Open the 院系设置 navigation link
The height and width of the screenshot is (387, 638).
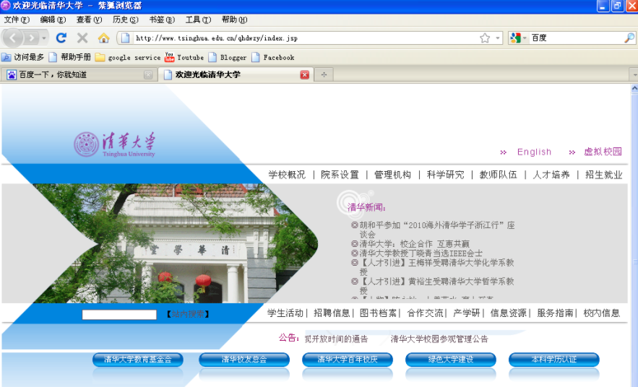point(340,175)
